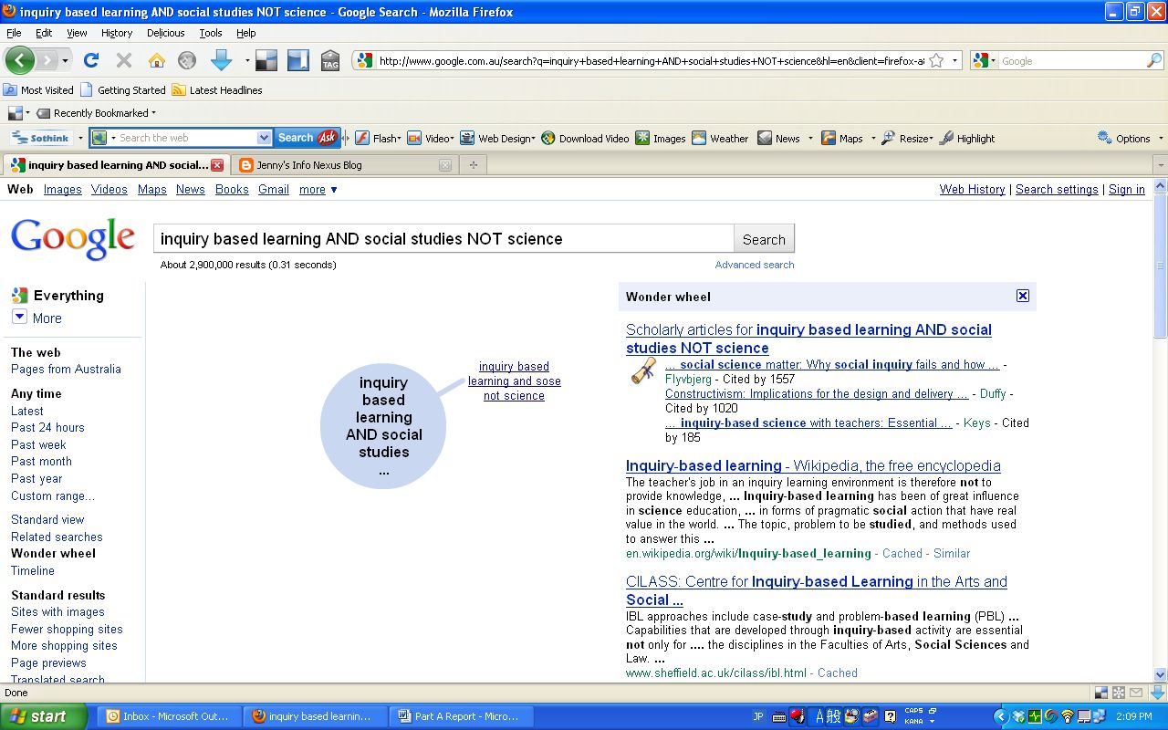
Task: Click the Weather toolbar button
Action: (x=720, y=139)
